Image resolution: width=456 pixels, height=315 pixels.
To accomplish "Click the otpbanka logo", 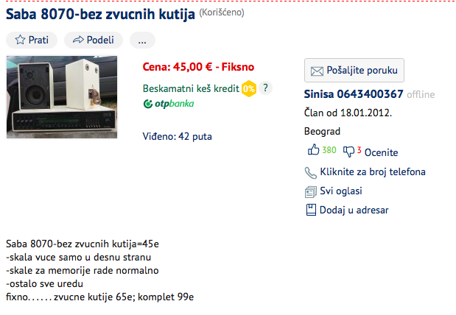I will point(169,104).
